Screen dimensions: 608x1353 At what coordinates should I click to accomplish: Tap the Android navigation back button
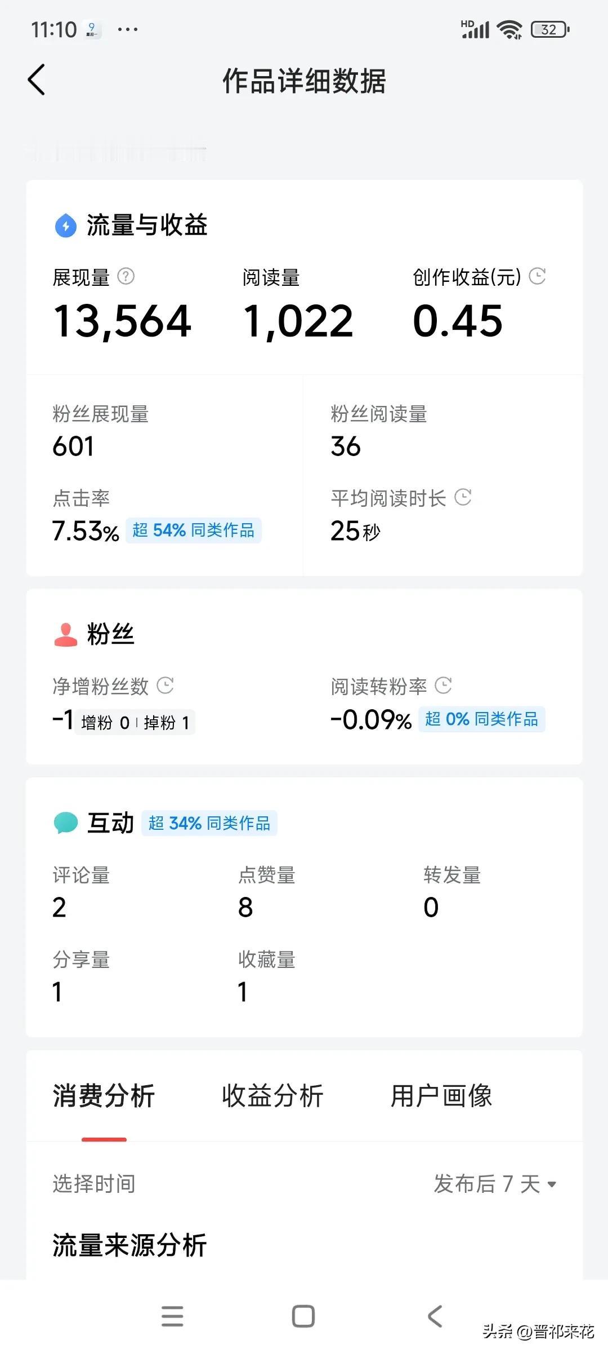click(435, 1316)
